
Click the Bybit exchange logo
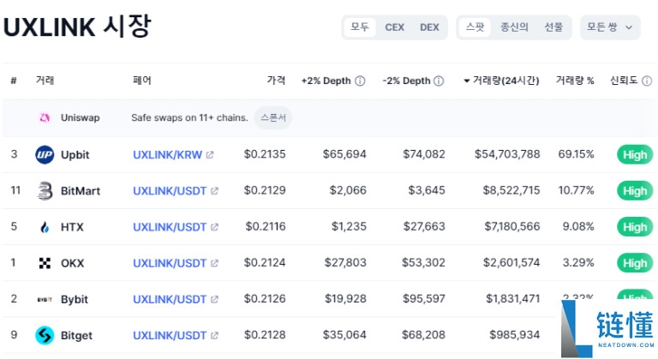[45, 299]
